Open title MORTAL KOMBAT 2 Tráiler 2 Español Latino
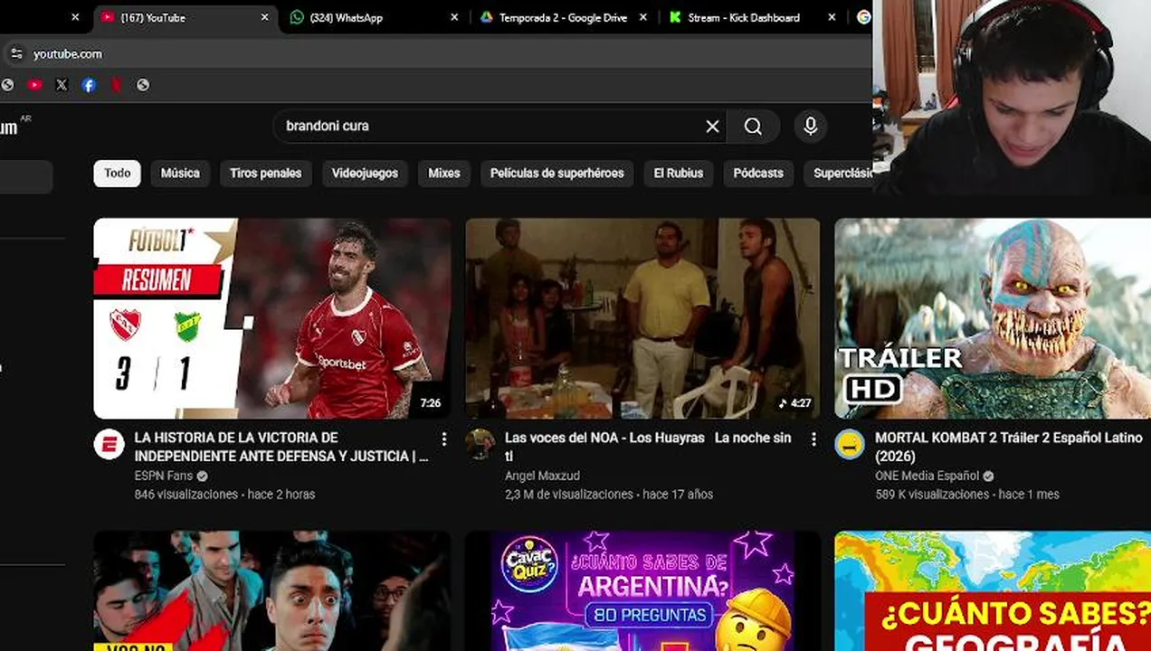This screenshot has height=651, width=1151. 1009,447
